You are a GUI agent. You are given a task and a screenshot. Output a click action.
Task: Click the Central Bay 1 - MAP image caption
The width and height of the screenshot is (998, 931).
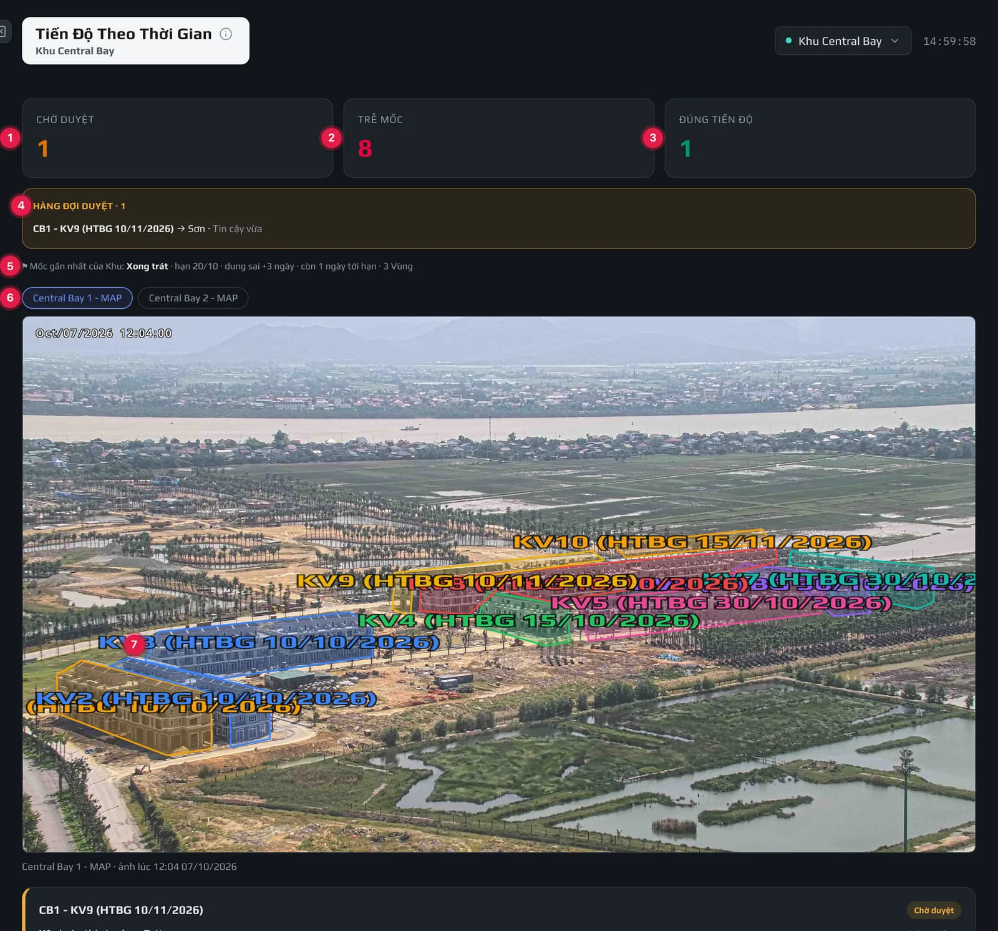click(129, 866)
